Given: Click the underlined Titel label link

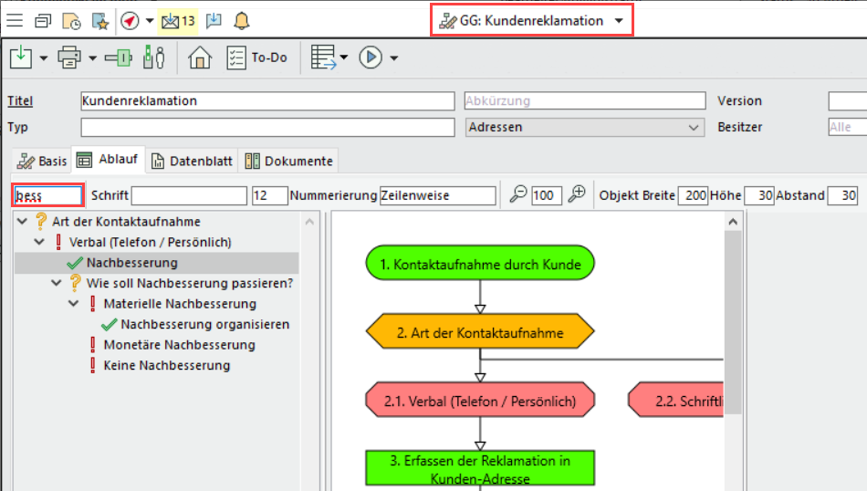Looking at the screenshot, I should [x=20, y=101].
